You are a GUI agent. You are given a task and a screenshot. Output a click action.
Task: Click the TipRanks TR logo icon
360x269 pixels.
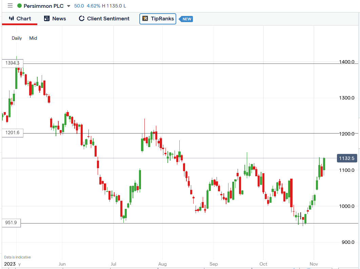[x=145, y=19]
